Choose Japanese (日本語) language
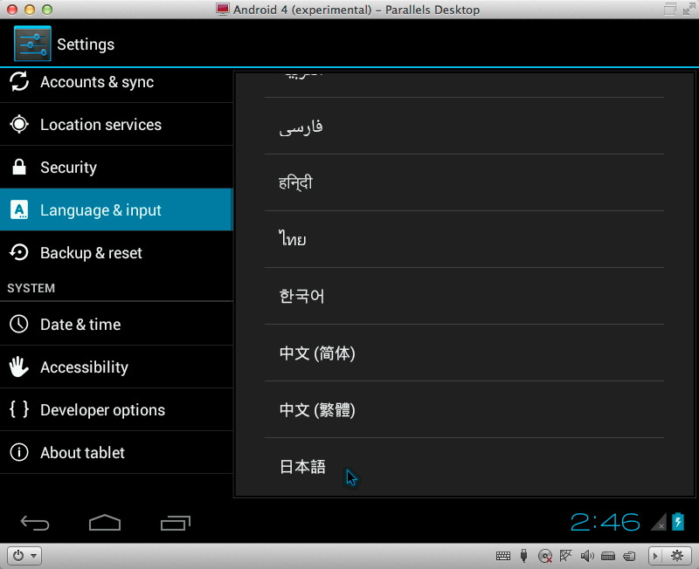Viewport: 699px width, 569px height. (464, 466)
